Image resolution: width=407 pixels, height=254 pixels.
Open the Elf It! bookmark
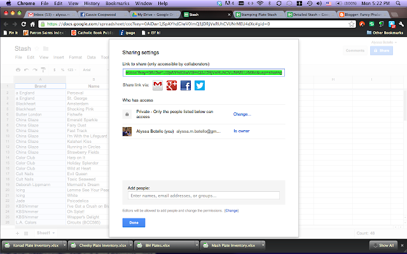click(x=151, y=32)
